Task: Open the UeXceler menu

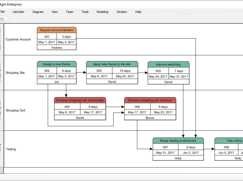Action: [x=18, y=12]
